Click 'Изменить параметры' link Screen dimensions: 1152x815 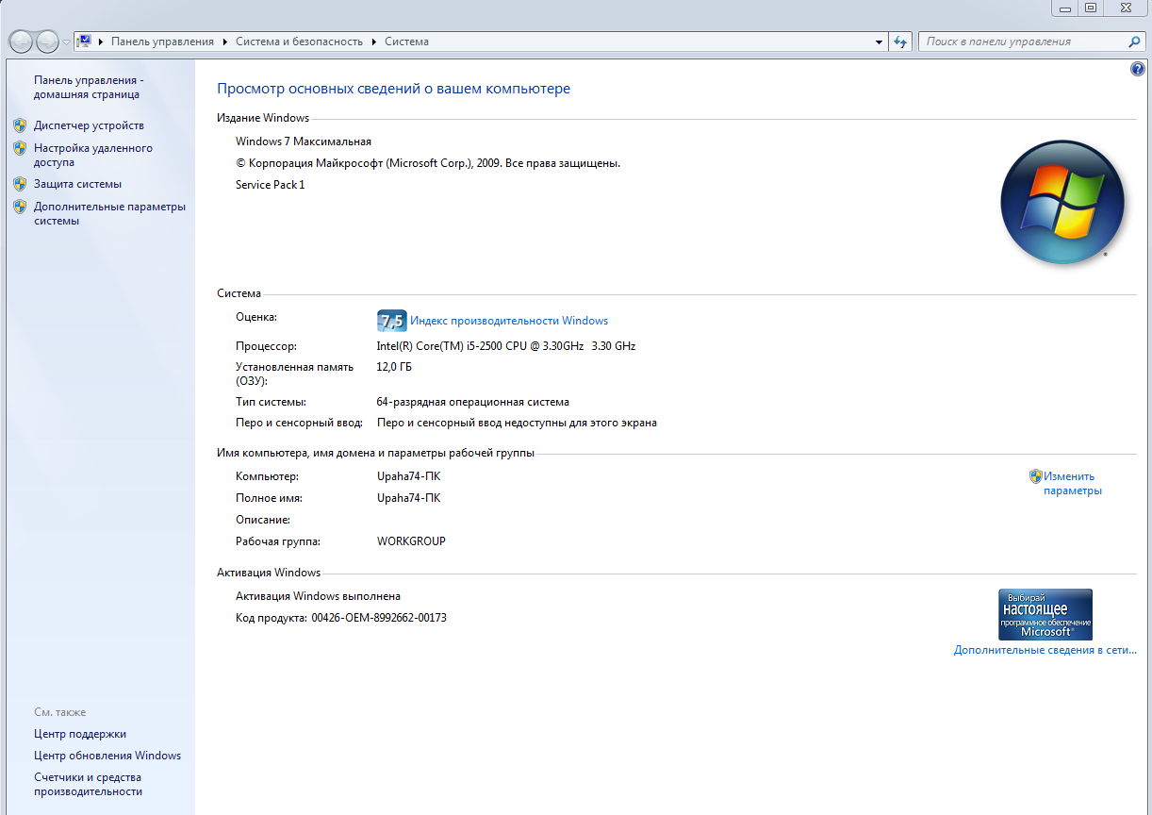(x=1073, y=483)
